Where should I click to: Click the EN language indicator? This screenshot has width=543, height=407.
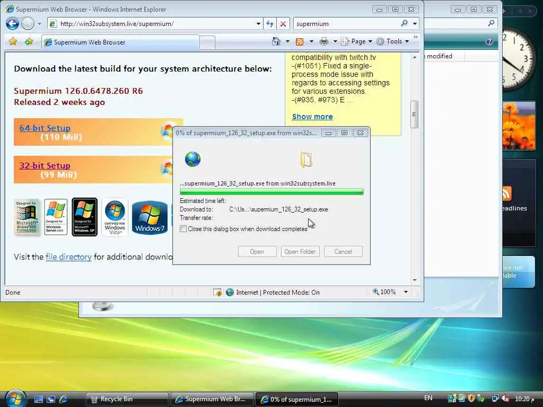point(428,399)
